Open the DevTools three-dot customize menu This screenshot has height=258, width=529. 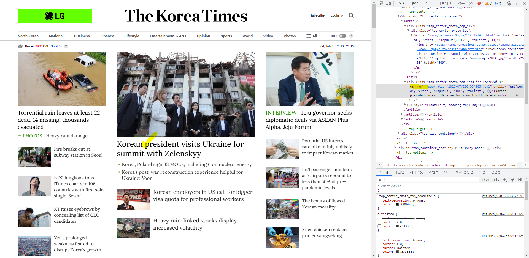(x=517, y=3)
